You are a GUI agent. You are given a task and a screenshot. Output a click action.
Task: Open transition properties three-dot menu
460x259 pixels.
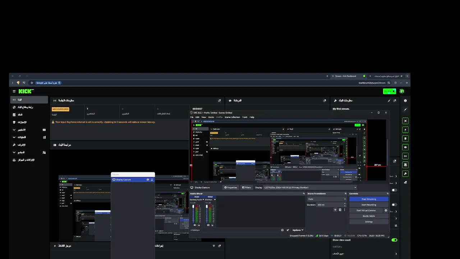345,210
